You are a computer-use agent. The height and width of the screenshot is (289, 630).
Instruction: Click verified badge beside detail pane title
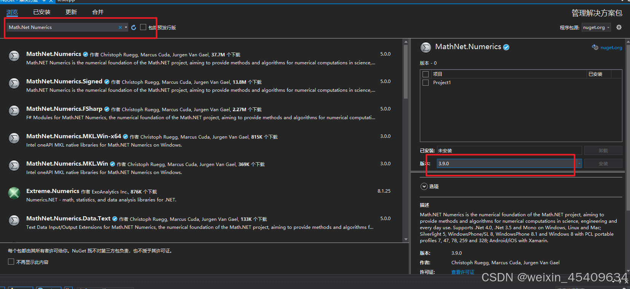[506, 47]
